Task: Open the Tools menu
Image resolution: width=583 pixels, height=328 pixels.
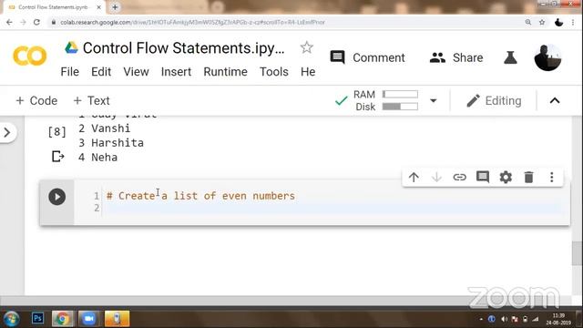Action: click(274, 72)
